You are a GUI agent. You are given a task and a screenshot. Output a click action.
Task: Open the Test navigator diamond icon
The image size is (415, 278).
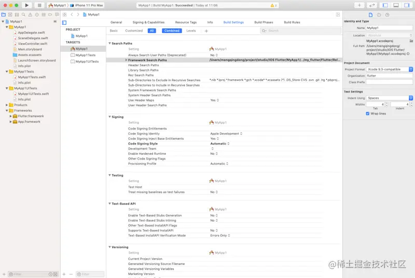(37, 14)
